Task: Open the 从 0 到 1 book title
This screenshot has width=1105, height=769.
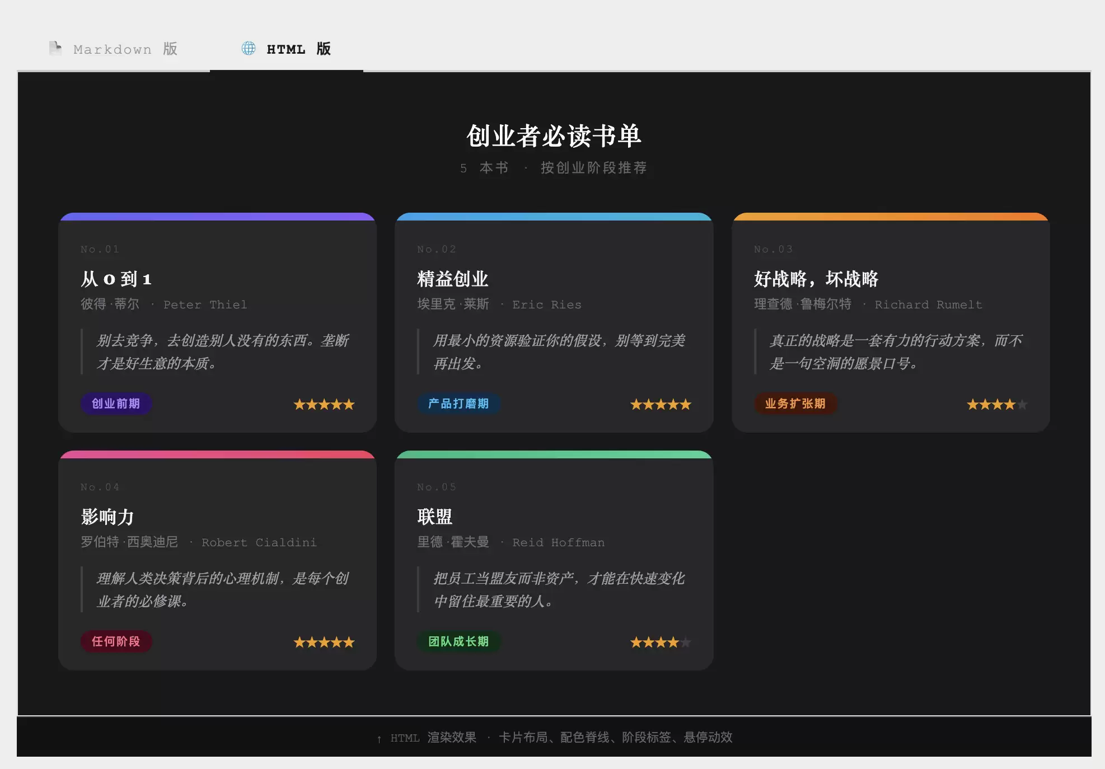Action: (x=116, y=279)
